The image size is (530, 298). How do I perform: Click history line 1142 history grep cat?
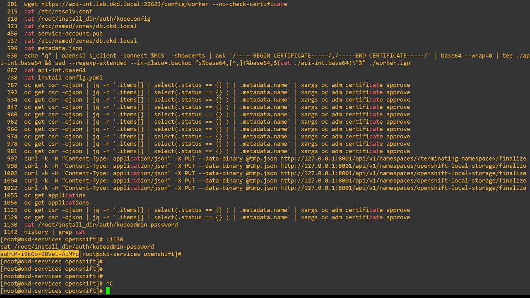pyautogui.click(x=55, y=232)
